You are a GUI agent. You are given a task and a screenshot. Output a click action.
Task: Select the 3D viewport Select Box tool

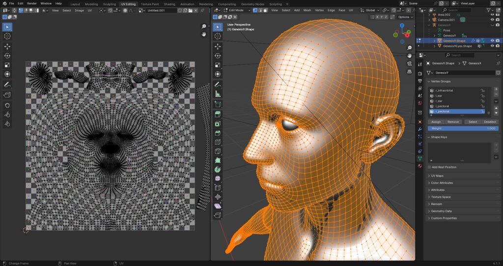218,27
